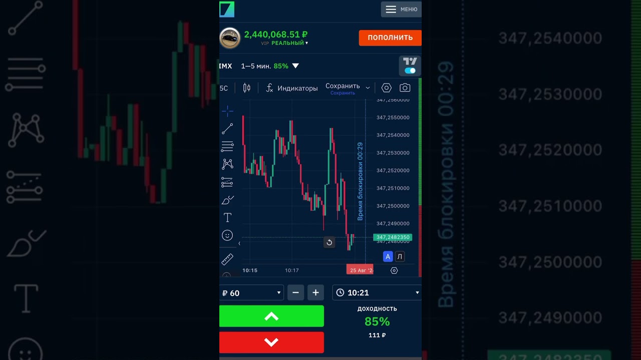Screen dimensions: 641x360
Task: Take a chart snapshot with camera icon
Action: pyautogui.click(x=405, y=88)
